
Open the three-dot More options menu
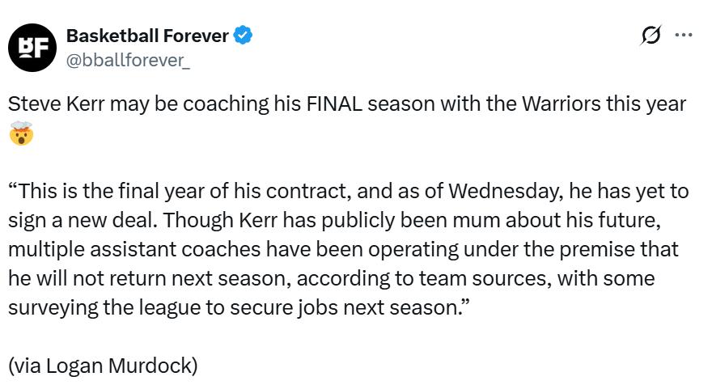click(684, 36)
